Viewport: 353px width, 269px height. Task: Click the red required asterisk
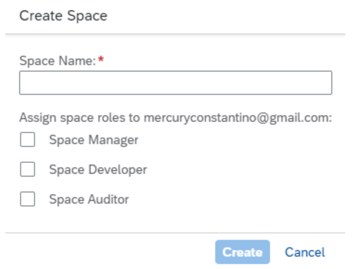101,60
